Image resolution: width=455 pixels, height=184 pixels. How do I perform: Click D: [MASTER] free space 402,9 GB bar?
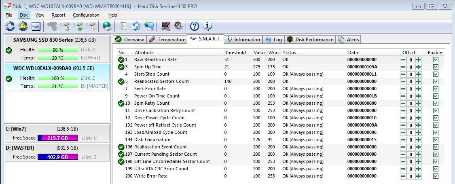tap(58, 157)
